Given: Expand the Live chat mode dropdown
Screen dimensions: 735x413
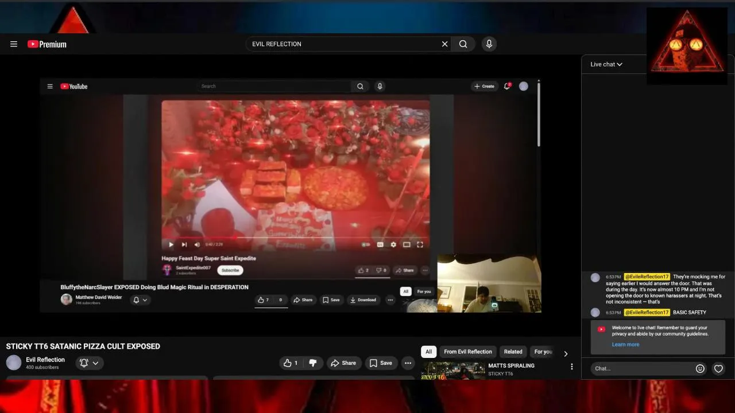Looking at the screenshot, I should 606,64.
